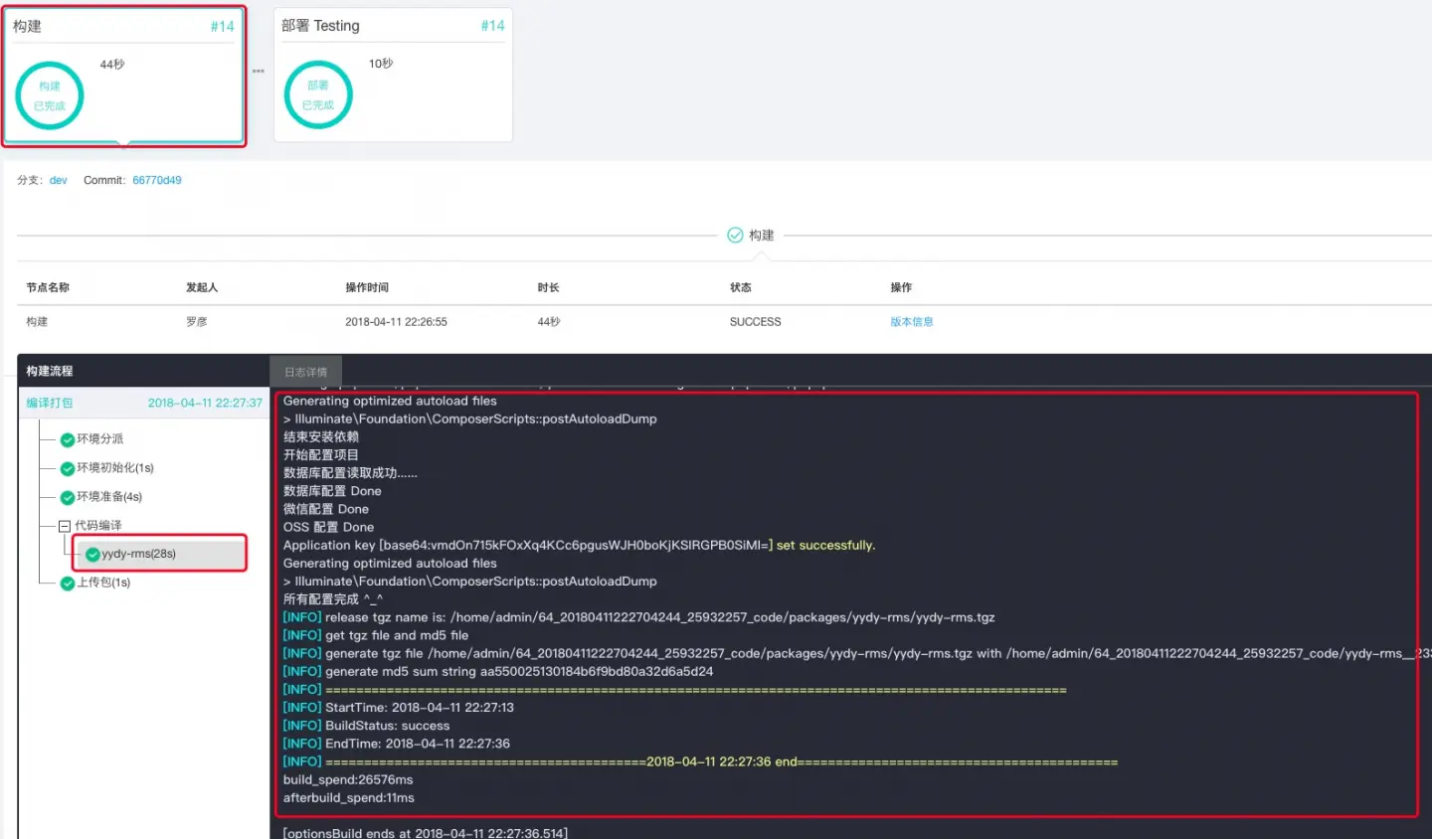Select 环境分派 step in build tree

pyautogui.click(x=100, y=438)
